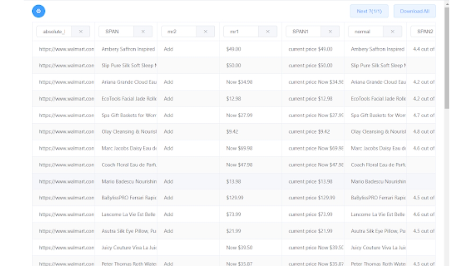Edit the SPAN2 column name field
This screenshot has width=473, height=266.
(423, 31)
